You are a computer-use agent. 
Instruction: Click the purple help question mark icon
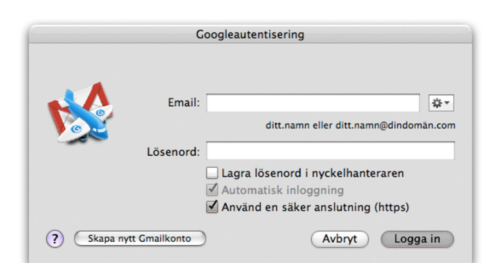[x=54, y=239]
